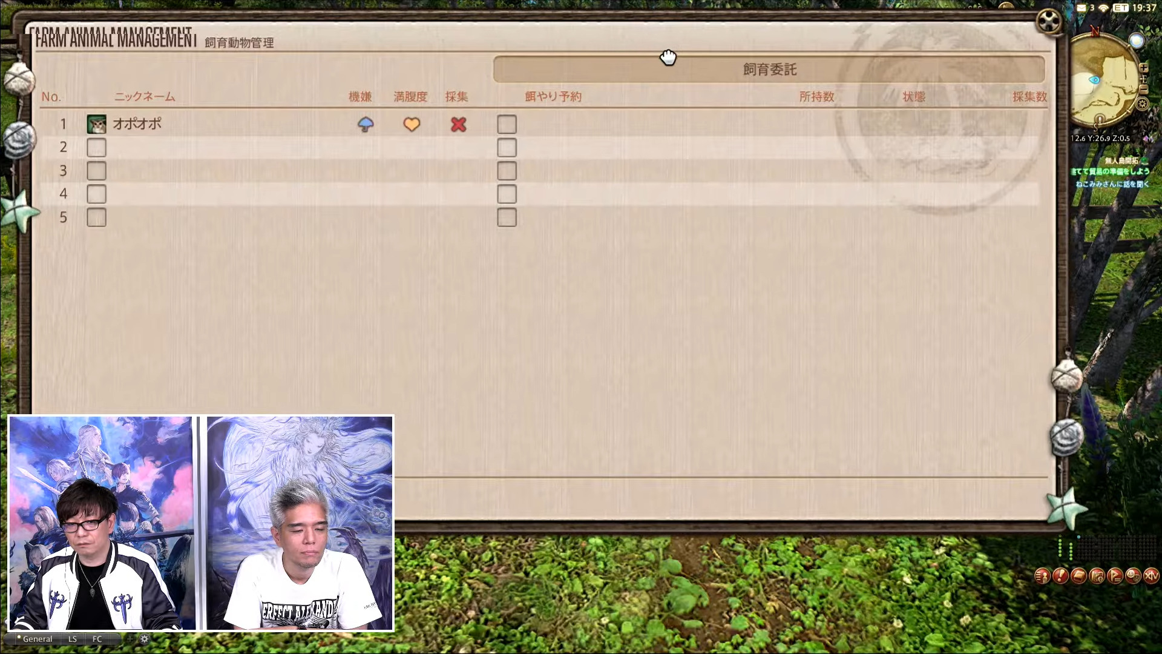Open the Character main menu icon
This screenshot has height=654, width=1162.
(x=1042, y=576)
